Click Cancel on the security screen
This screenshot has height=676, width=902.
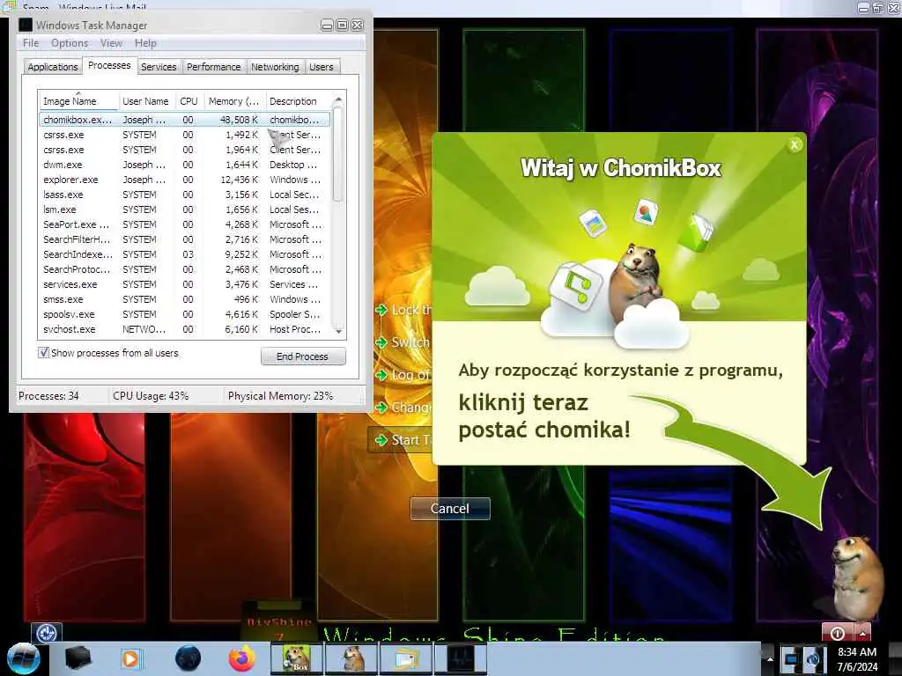[450, 509]
